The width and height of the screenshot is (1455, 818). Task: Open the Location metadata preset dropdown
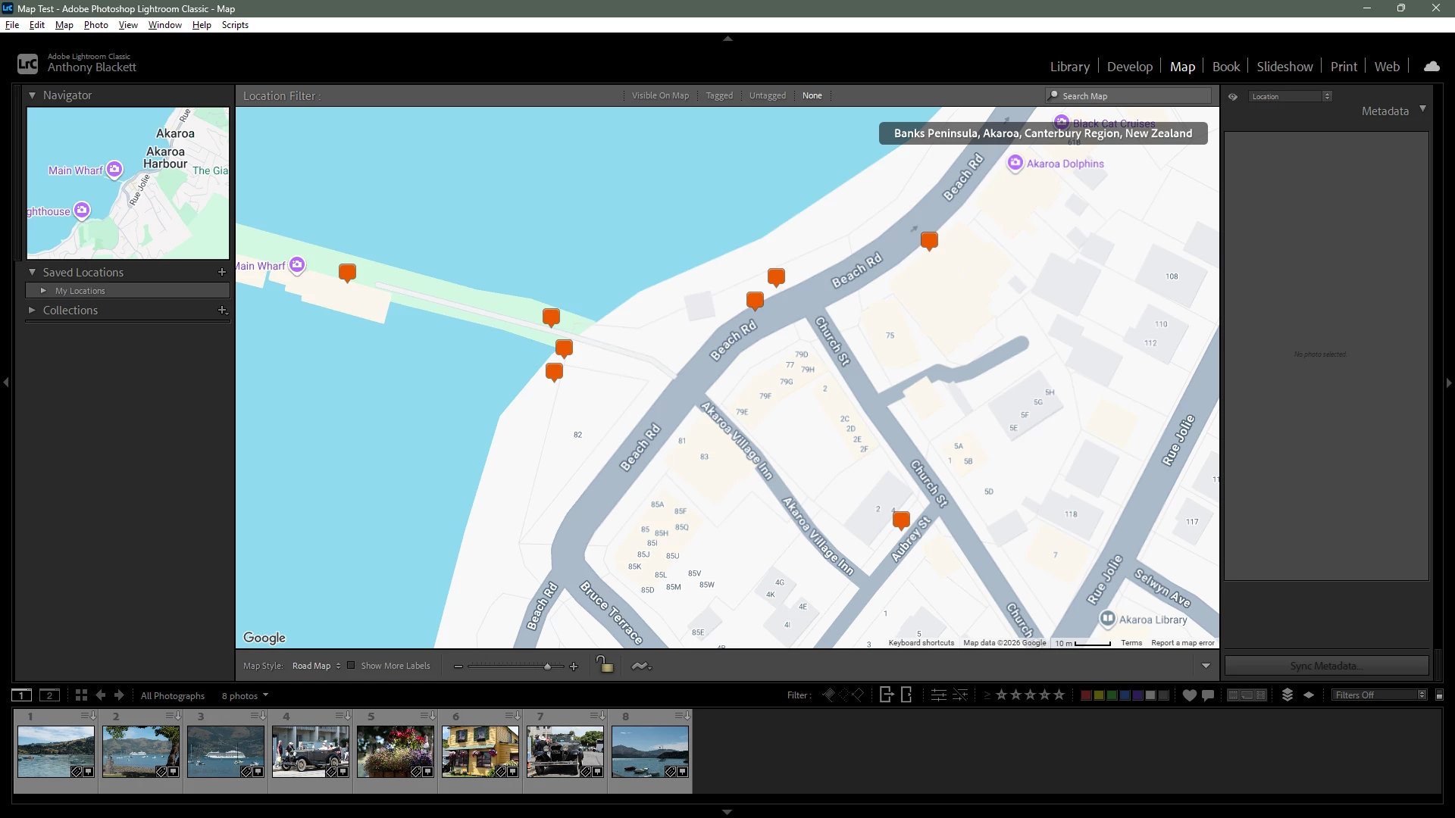1291,96
